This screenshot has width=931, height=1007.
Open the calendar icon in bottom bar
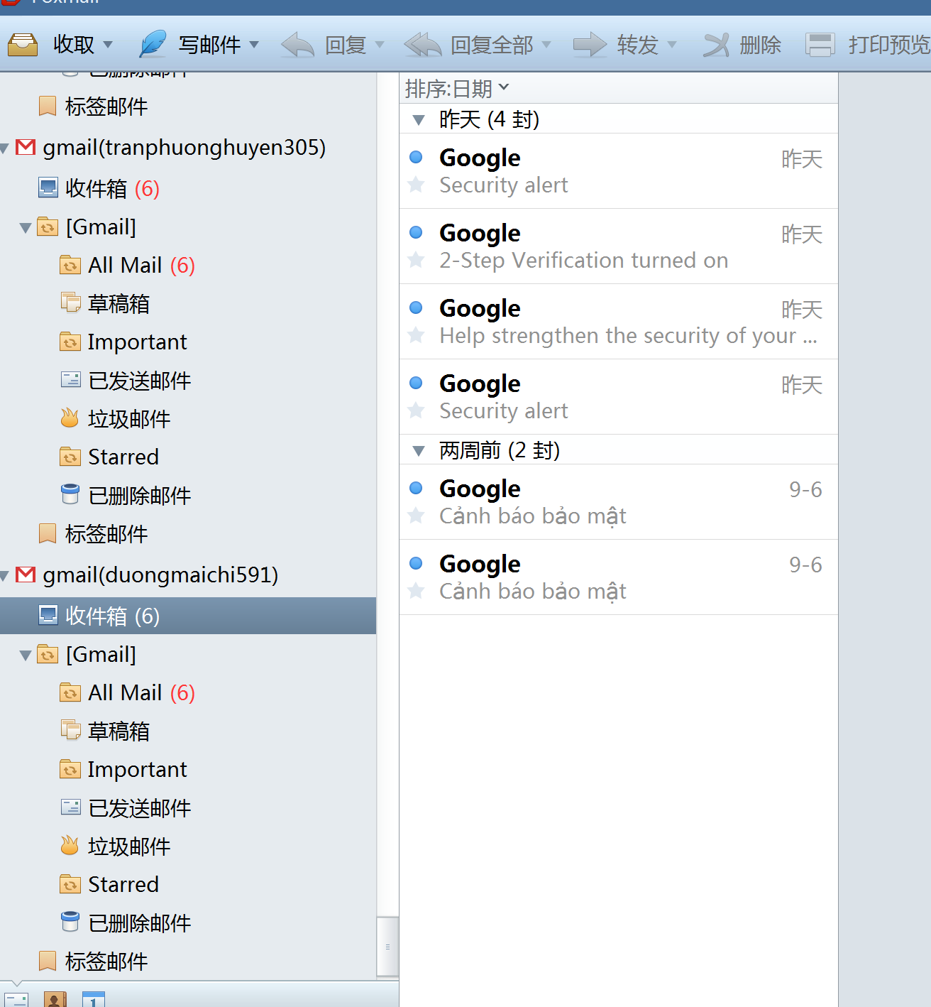(93, 999)
